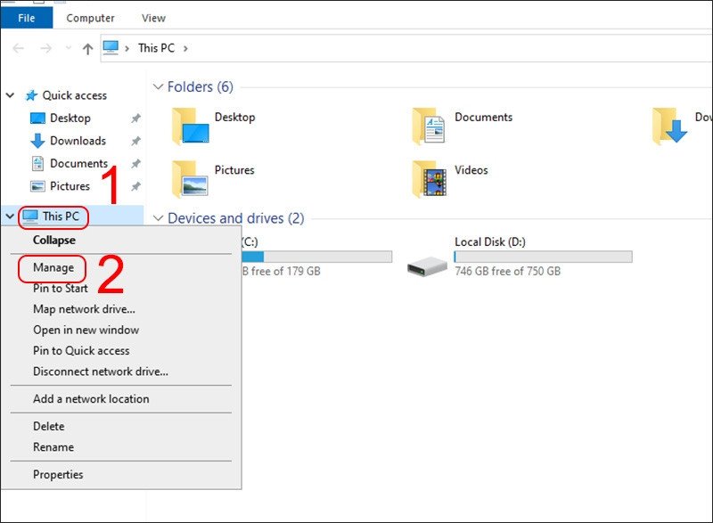713x523 pixels.
Task: Open the Computer ribbon tab
Action: tap(90, 17)
